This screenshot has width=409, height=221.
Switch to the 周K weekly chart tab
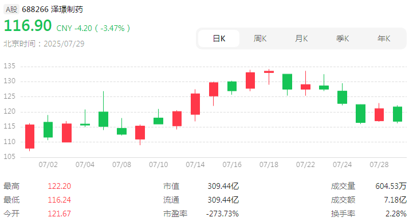click(260, 38)
